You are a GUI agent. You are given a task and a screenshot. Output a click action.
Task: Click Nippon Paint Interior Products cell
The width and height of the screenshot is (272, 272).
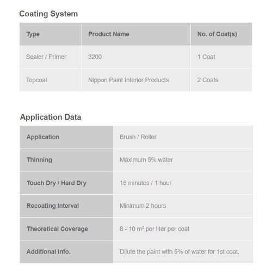136,80
